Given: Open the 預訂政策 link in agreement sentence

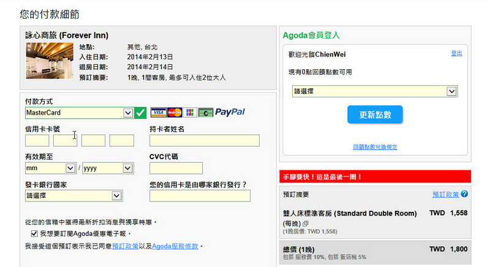Looking at the screenshot, I should [x=125, y=246].
